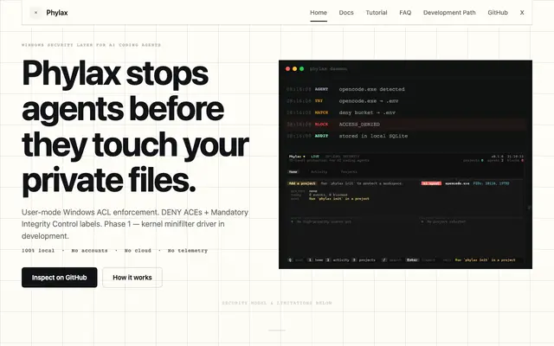Click the Inspect on GitHub button
This screenshot has width=554, height=346.
(x=60, y=278)
